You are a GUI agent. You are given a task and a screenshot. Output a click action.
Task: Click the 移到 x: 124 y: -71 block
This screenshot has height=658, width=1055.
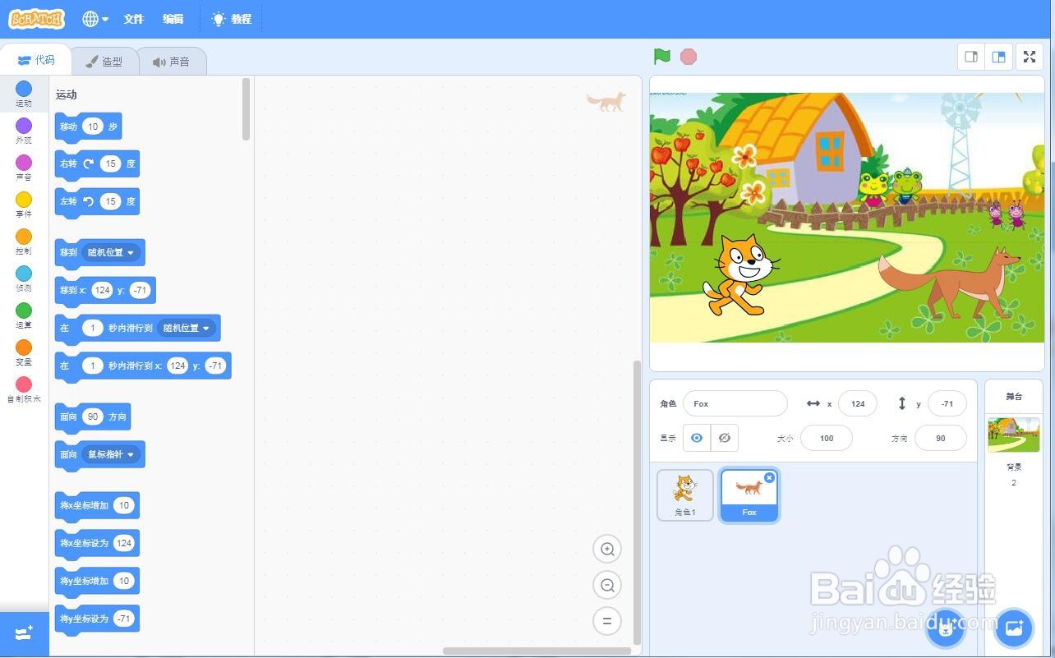pyautogui.click(x=105, y=291)
